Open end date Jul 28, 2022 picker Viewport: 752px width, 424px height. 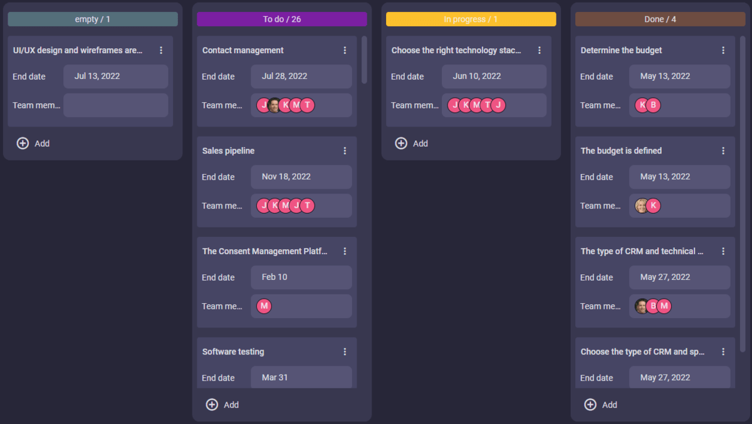pyautogui.click(x=301, y=76)
